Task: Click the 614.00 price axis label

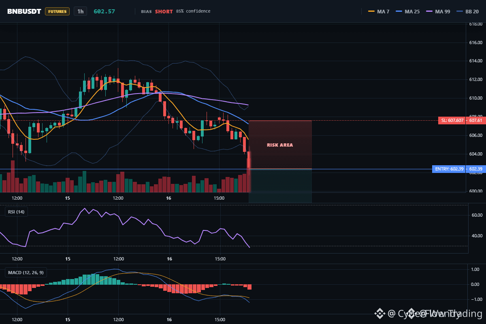Action: point(475,61)
